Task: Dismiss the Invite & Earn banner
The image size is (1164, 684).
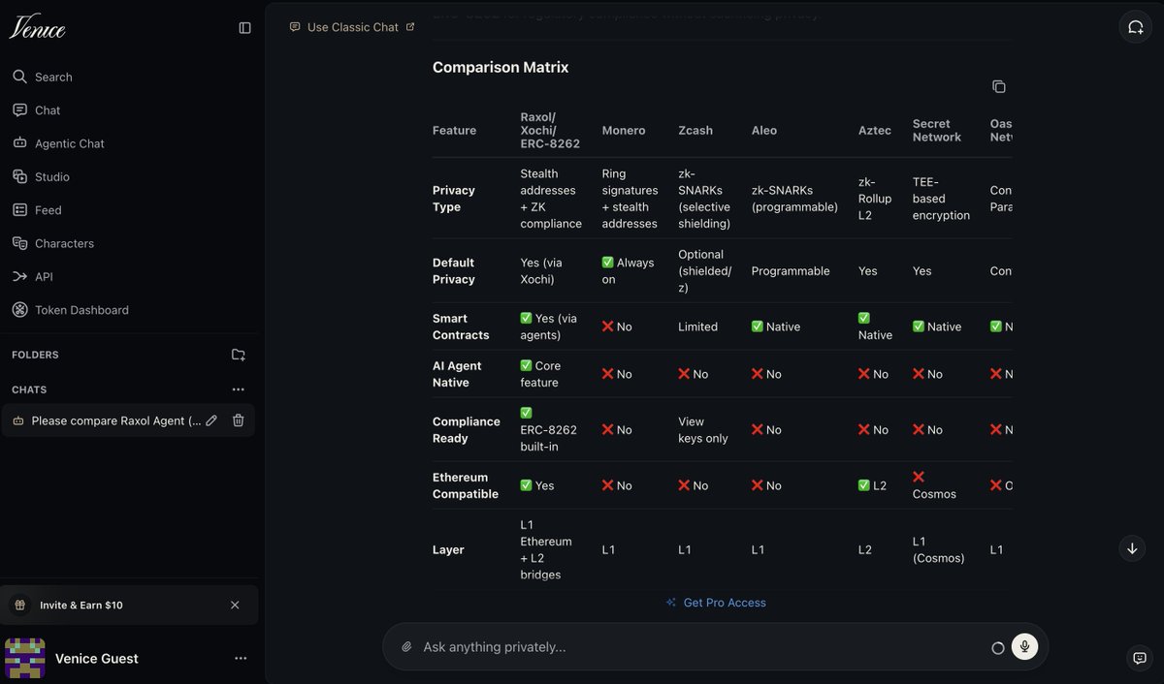Action: [x=235, y=605]
